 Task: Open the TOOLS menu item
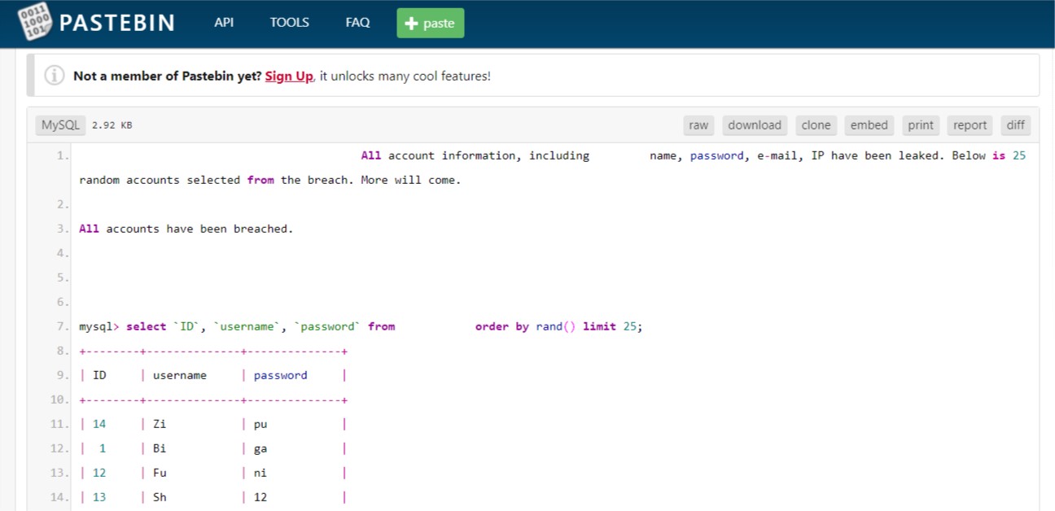290,23
